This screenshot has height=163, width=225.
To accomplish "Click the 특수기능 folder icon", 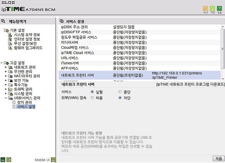I will (11, 85).
